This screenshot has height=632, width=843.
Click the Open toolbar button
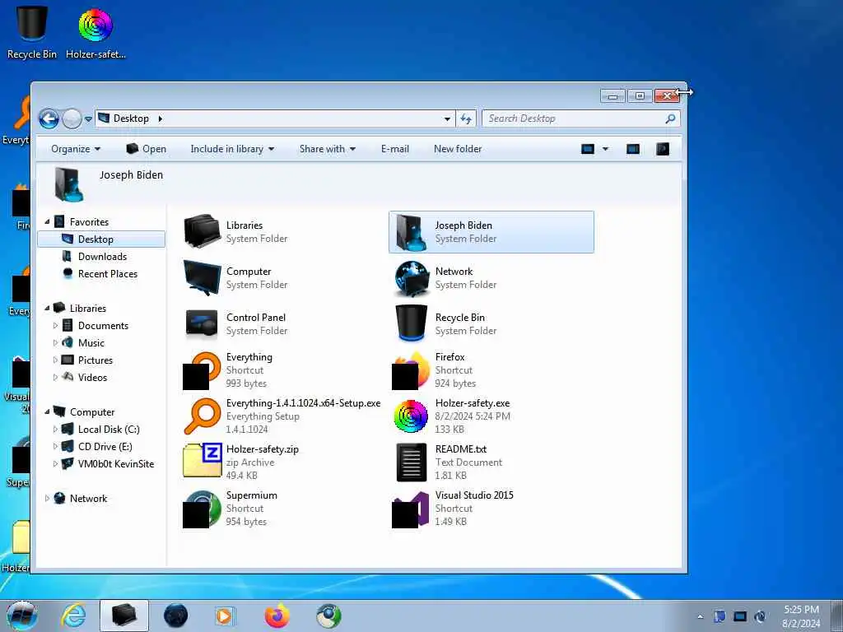[147, 149]
